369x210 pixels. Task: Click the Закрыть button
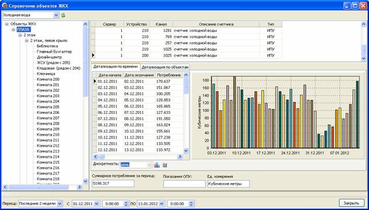point(352,203)
